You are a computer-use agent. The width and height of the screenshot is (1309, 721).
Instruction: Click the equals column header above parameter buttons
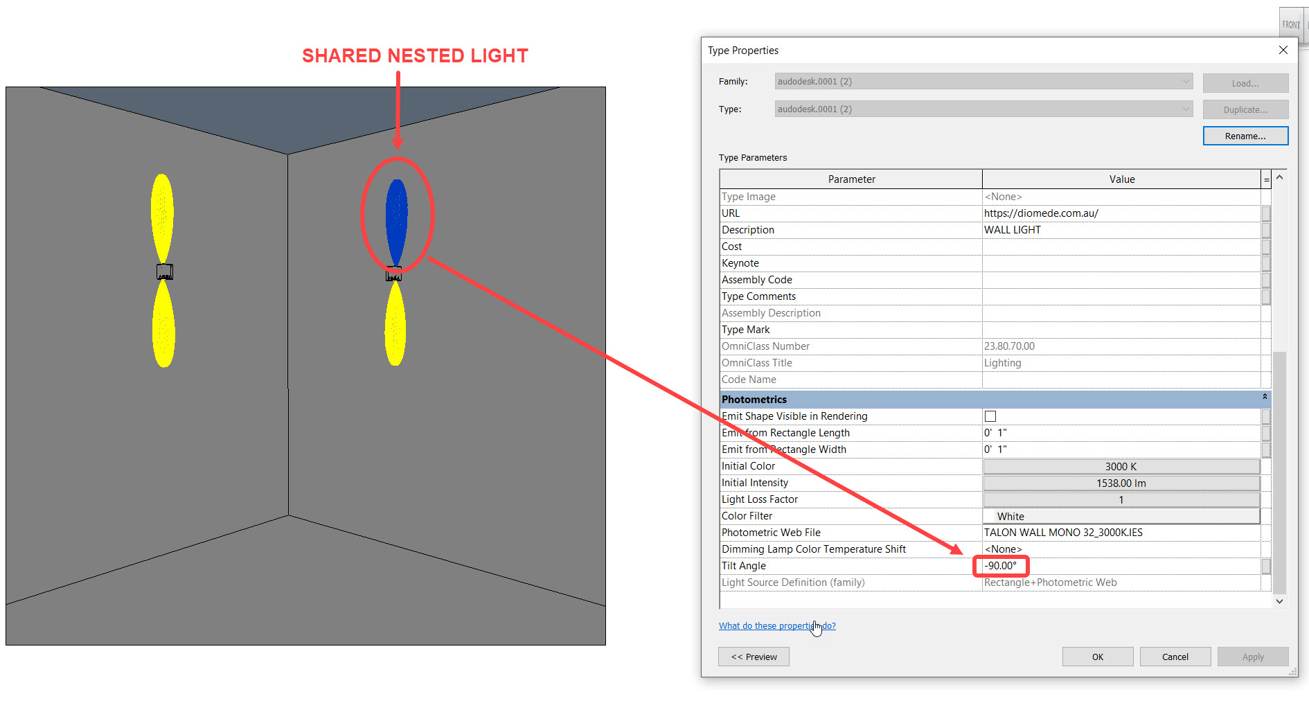point(1265,179)
